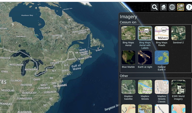
Task: Click the Ottawa label on the globe
Action: click(55, 63)
